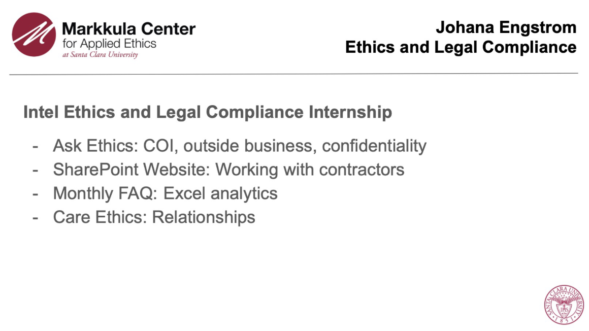Click the red Markkula Center M logo
589x331 pixels.
(35, 35)
